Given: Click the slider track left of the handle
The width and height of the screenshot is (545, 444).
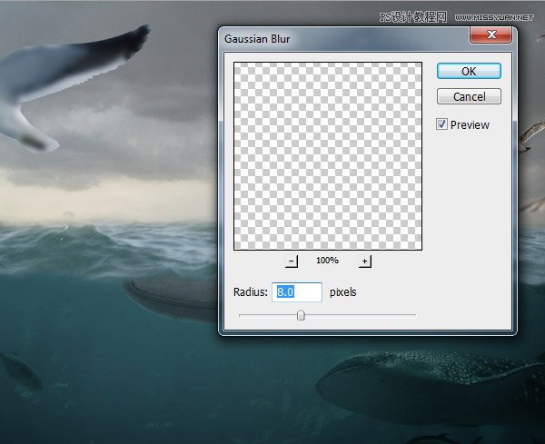Looking at the screenshot, I should pos(263,315).
